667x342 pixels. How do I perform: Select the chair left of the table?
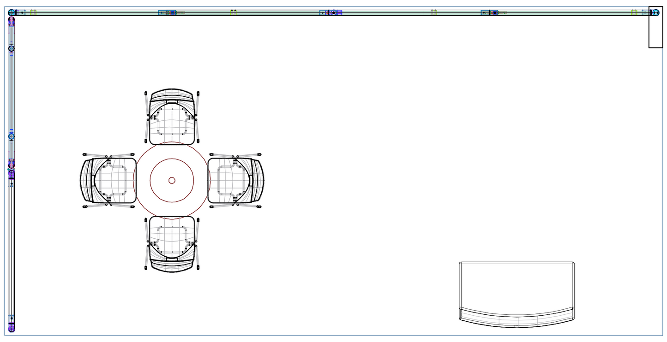pos(108,180)
